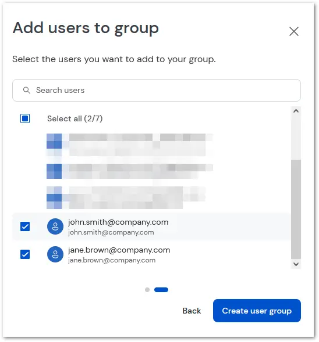Close the Add users to group dialog

(293, 31)
